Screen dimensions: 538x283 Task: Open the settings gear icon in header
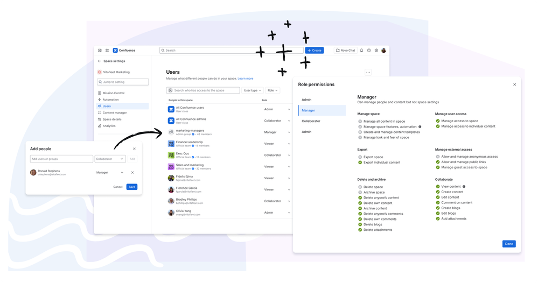tap(376, 51)
